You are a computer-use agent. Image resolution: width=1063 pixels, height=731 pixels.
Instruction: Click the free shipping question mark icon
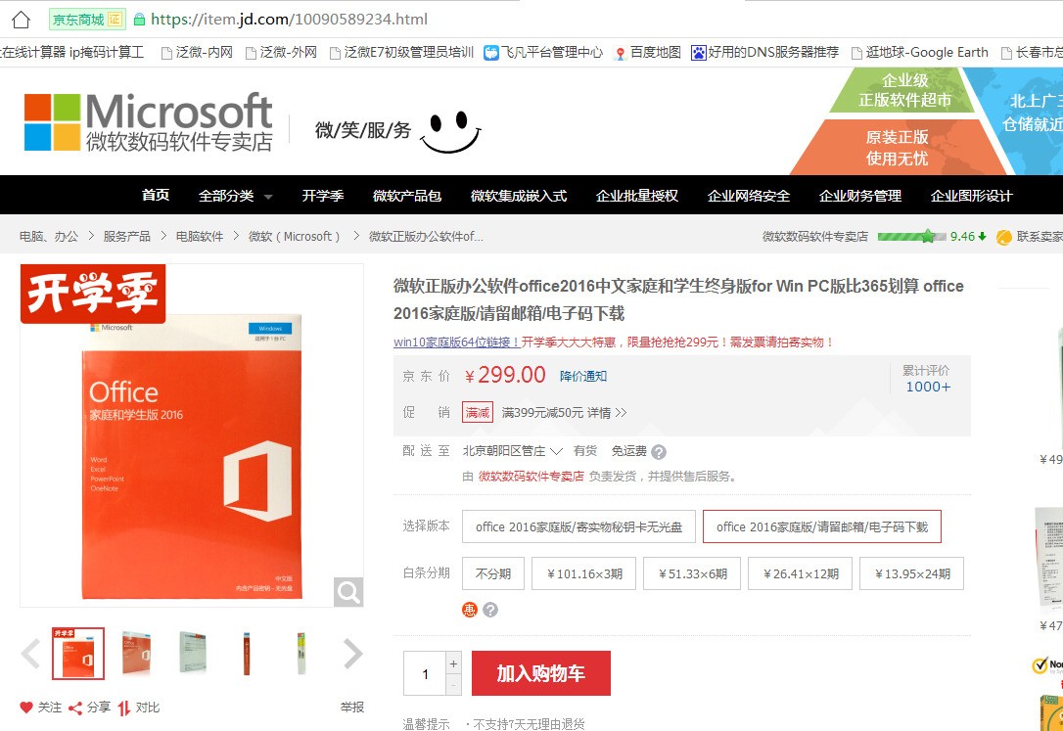659,452
